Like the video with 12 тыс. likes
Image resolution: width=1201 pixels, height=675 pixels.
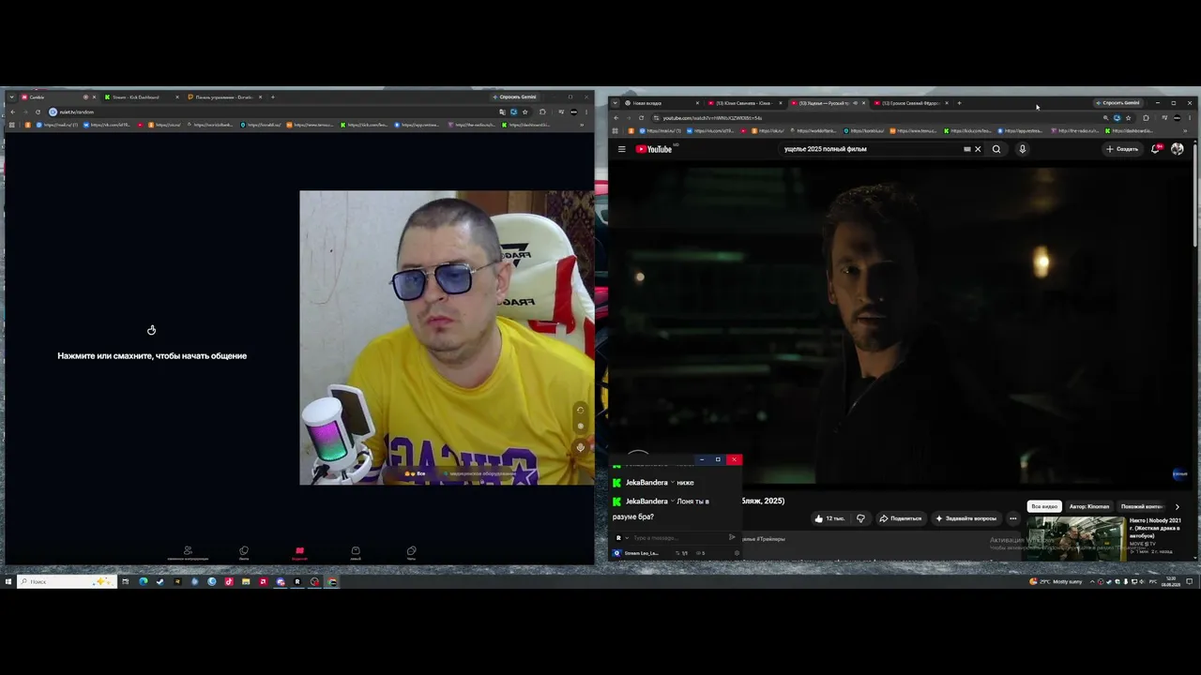pyautogui.click(x=829, y=518)
